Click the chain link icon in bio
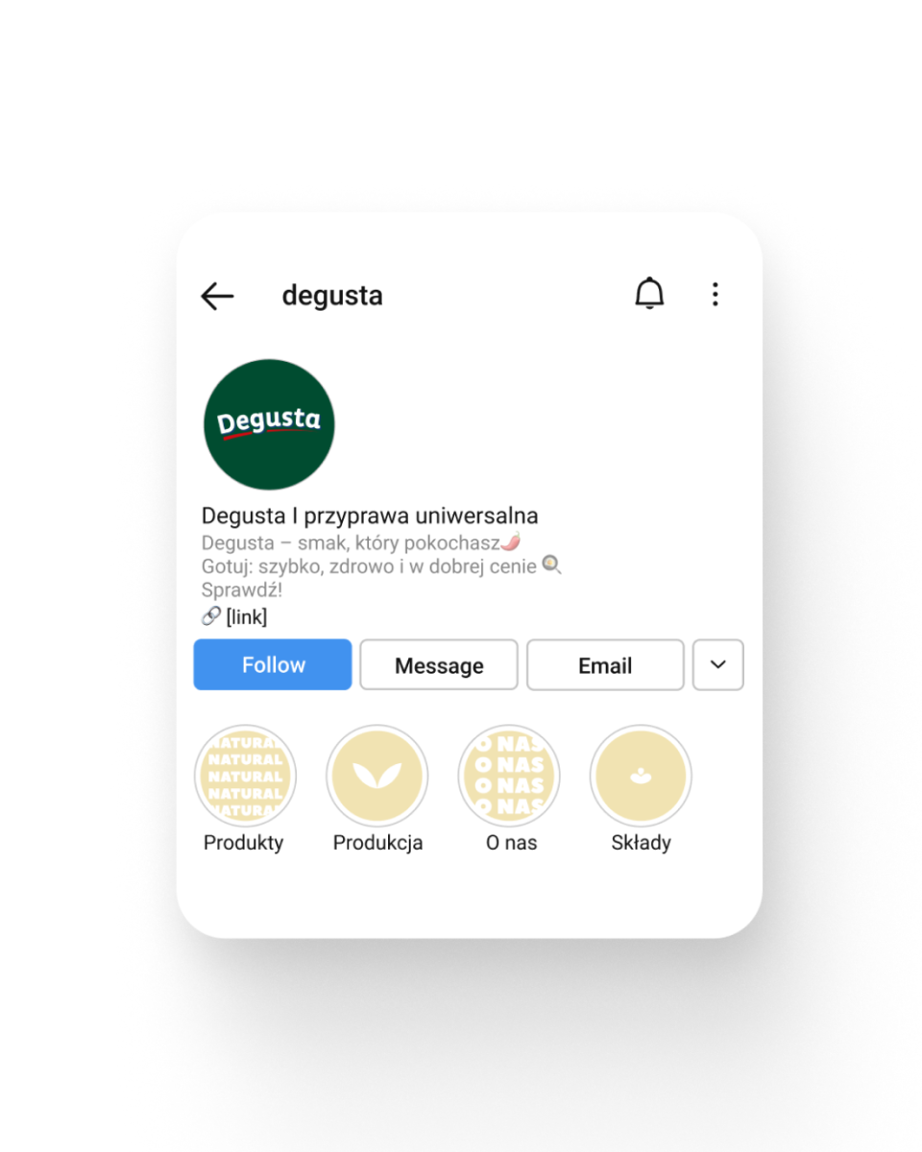This screenshot has width=922, height=1152. click(x=211, y=616)
